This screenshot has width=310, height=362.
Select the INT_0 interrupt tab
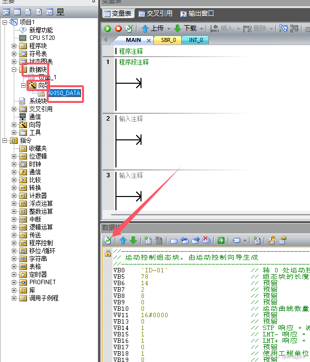tap(196, 40)
